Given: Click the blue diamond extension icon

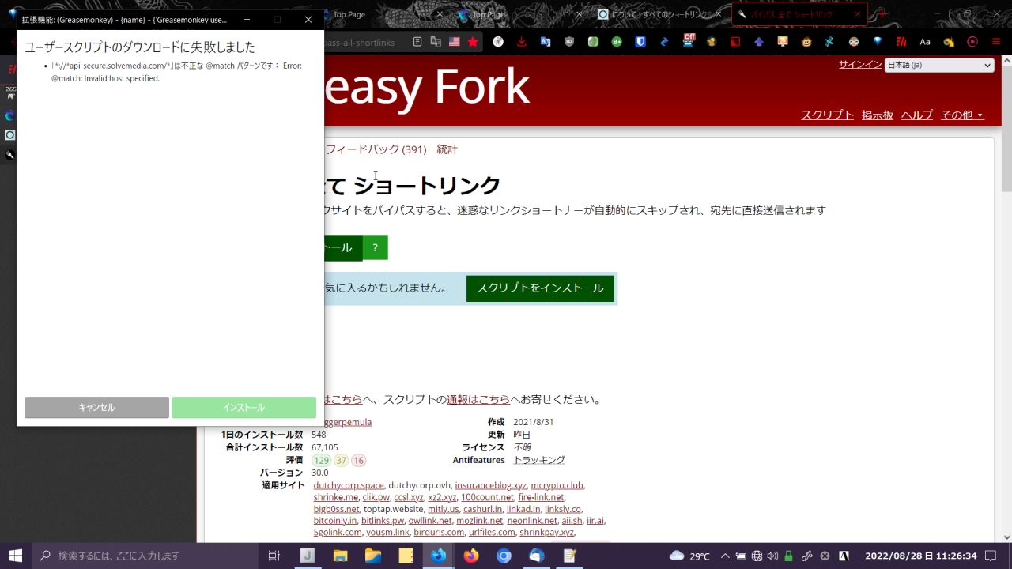Looking at the screenshot, I should click(878, 42).
